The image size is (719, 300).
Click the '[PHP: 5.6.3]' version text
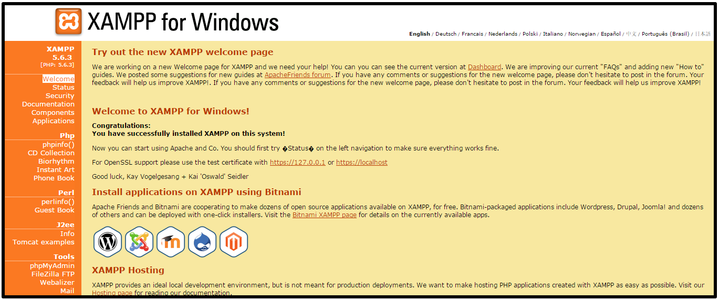point(57,65)
